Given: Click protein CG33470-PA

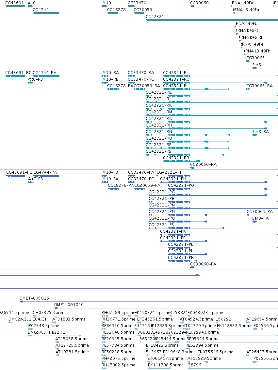Looking at the screenshot, I should (x=131, y=176).
